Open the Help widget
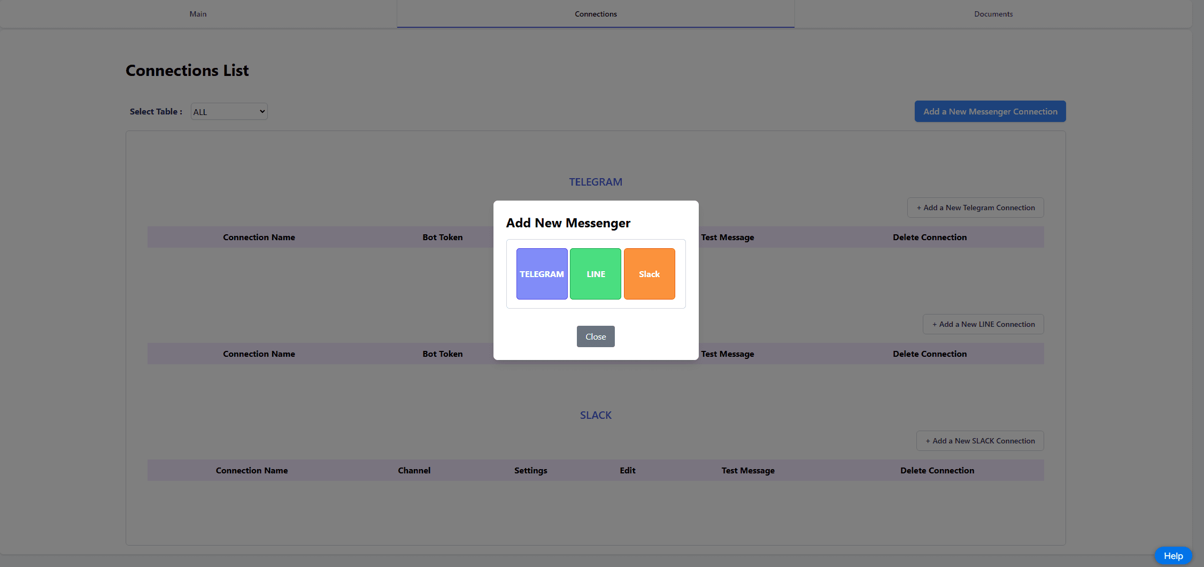The height and width of the screenshot is (567, 1204). click(x=1173, y=556)
